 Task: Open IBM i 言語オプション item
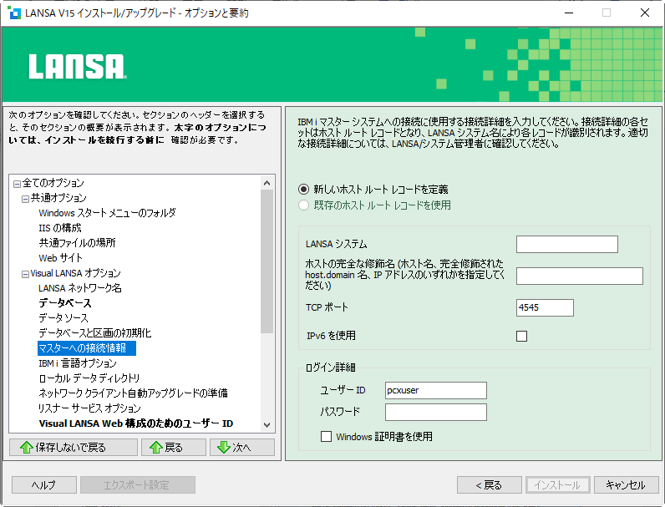(78, 363)
